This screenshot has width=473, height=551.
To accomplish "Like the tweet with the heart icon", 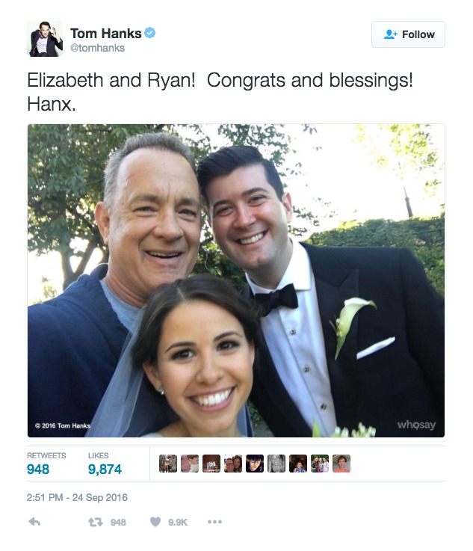I will click(155, 522).
